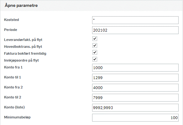Click the Periode label

click(11, 30)
